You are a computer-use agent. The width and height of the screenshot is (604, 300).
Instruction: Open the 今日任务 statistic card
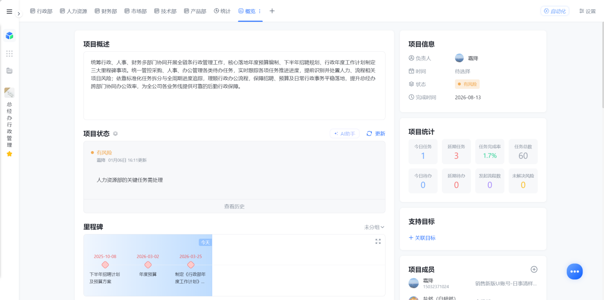[423, 152]
